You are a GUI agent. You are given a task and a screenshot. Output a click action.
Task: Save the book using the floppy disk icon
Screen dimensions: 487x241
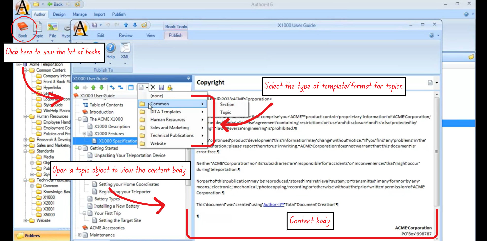(161, 87)
